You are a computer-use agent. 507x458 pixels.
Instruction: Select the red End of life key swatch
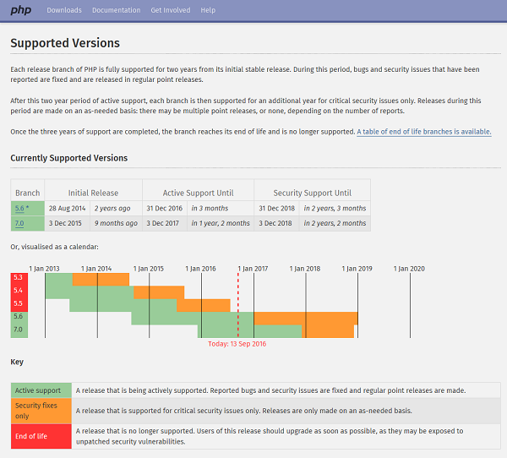click(41, 435)
